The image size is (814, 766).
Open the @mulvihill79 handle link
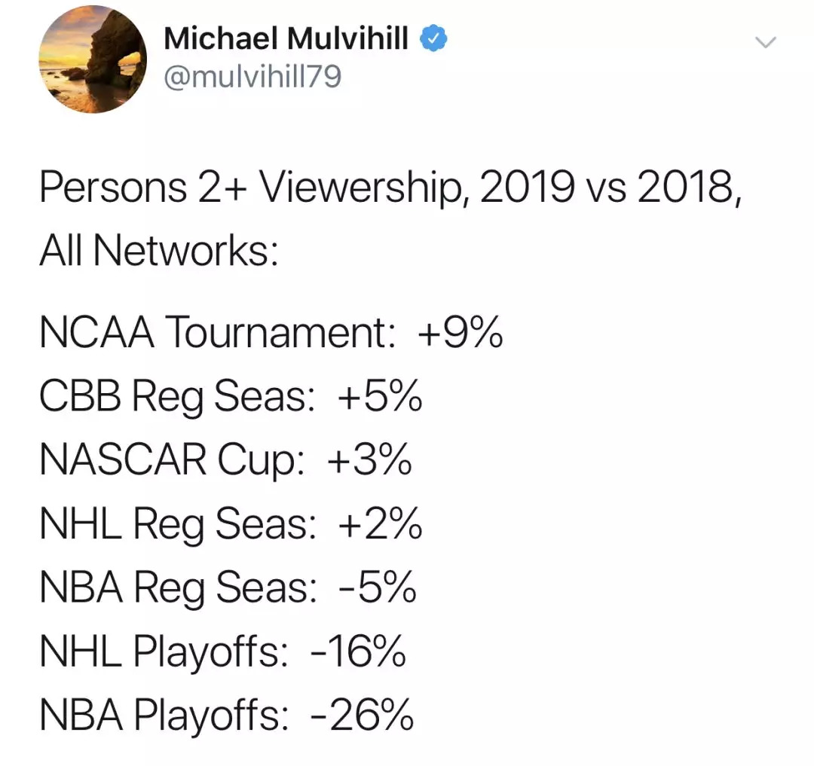252,76
